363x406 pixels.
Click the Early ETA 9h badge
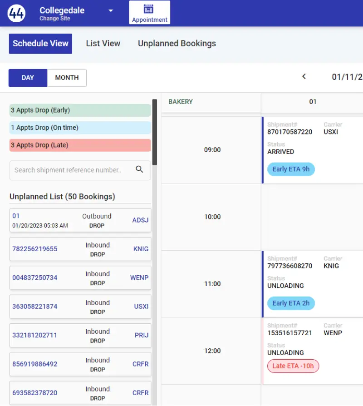291,169
